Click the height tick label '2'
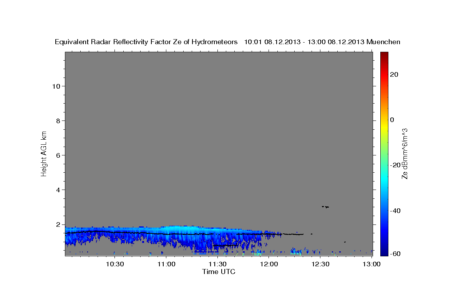The image size is (461, 307). 58,224
